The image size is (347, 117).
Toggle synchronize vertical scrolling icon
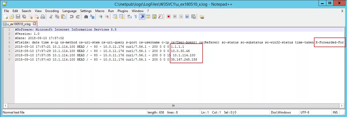[115, 17]
